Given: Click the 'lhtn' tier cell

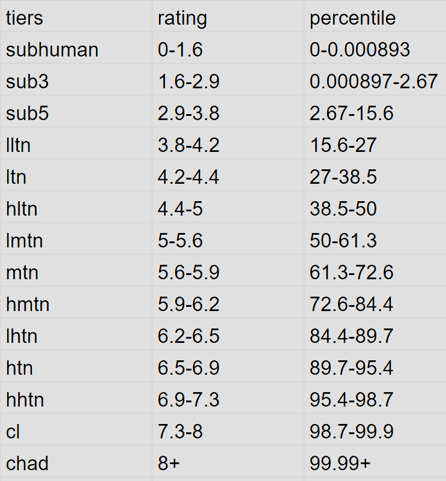Looking at the screenshot, I should (76, 335).
